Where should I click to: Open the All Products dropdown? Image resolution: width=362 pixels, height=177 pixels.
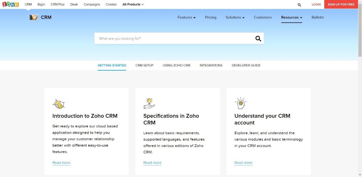pos(133,4)
